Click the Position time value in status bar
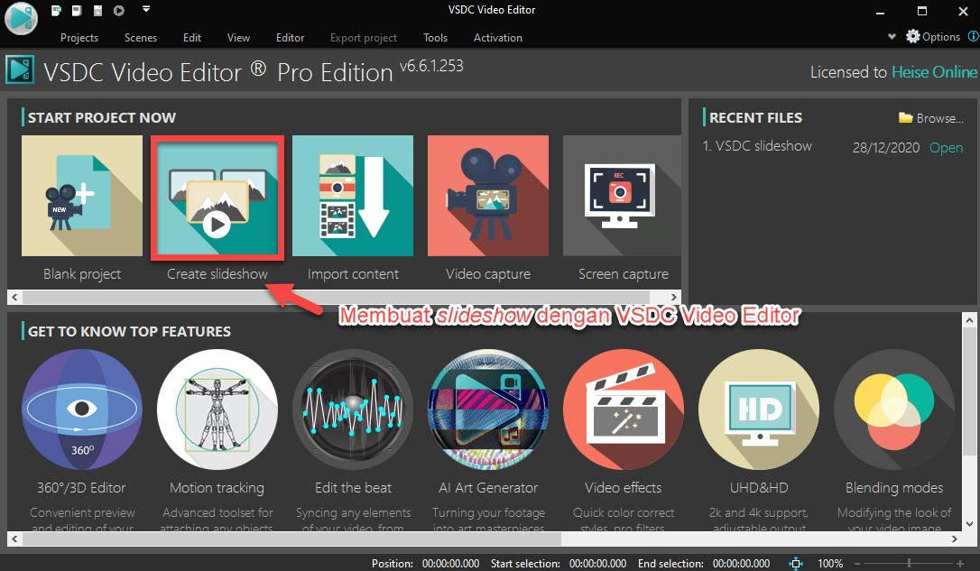 pyautogui.click(x=450, y=564)
